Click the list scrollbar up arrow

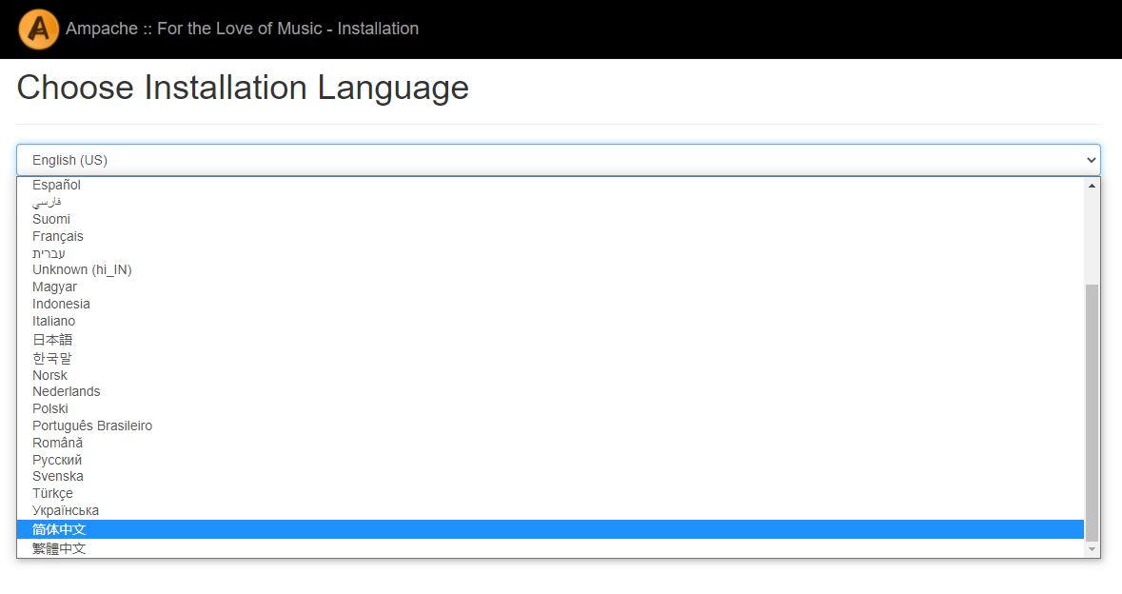[1092, 186]
